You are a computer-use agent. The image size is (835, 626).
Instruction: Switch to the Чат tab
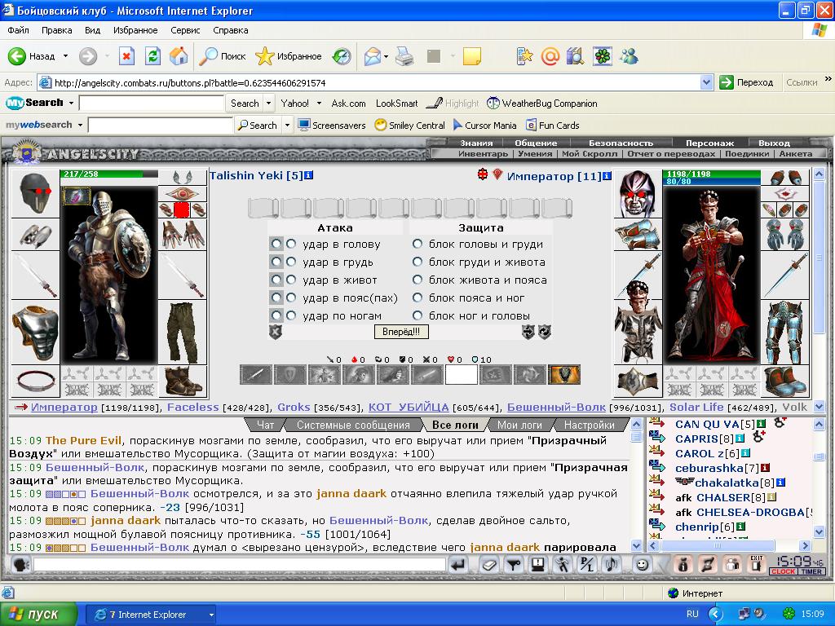tap(265, 425)
